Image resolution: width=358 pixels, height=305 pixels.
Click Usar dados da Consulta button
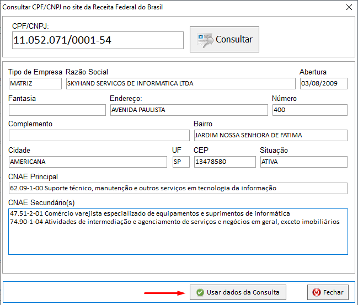tap(238, 292)
